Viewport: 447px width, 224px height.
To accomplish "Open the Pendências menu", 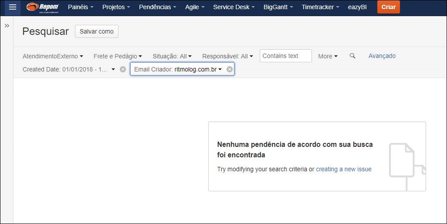I will (158, 7).
